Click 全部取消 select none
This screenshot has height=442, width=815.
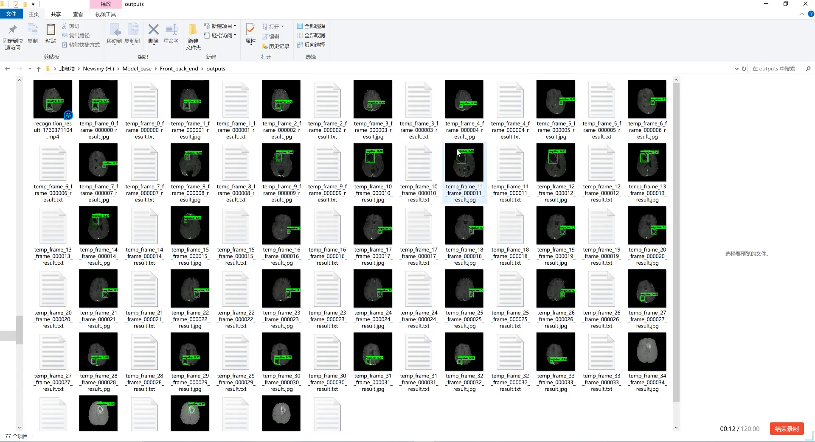(x=311, y=36)
